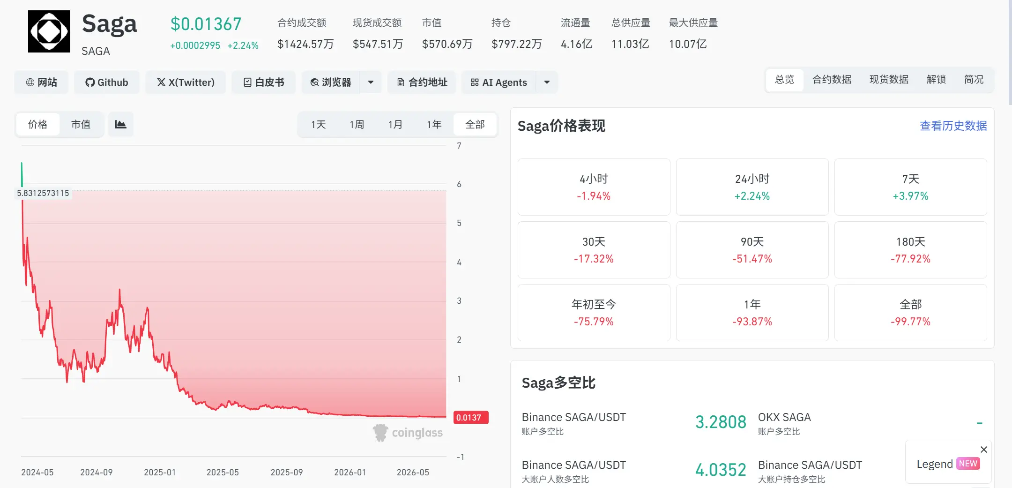Click the 4.0352 大账户人数多空比 value
The image size is (1012, 488).
[x=721, y=470]
